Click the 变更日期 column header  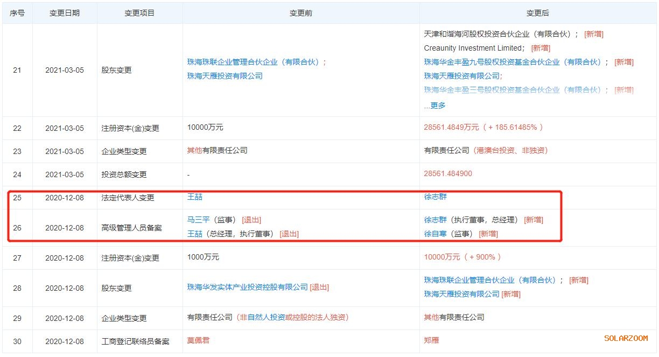click(65, 13)
